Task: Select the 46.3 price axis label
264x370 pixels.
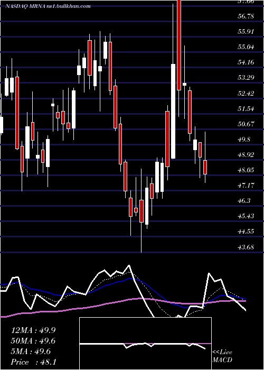Action: point(244,201)
